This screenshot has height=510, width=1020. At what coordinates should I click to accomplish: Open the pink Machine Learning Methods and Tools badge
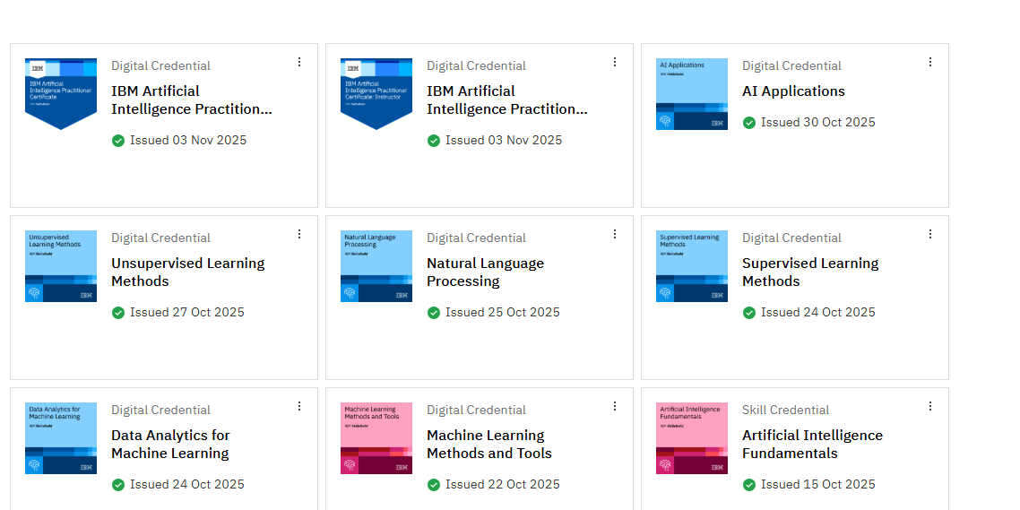click(x=376, y=437)
